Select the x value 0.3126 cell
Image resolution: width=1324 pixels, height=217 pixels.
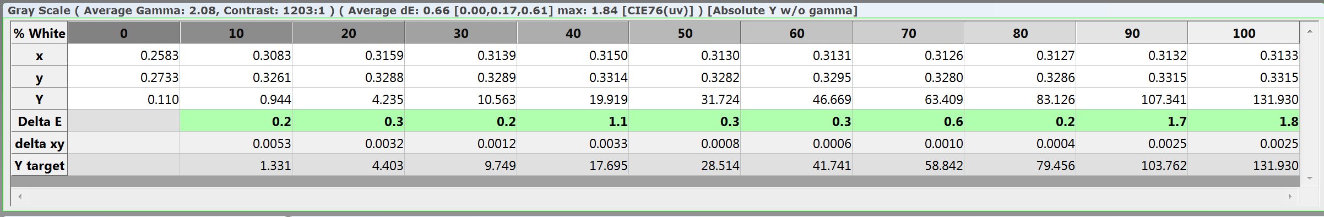pos(909,55)
